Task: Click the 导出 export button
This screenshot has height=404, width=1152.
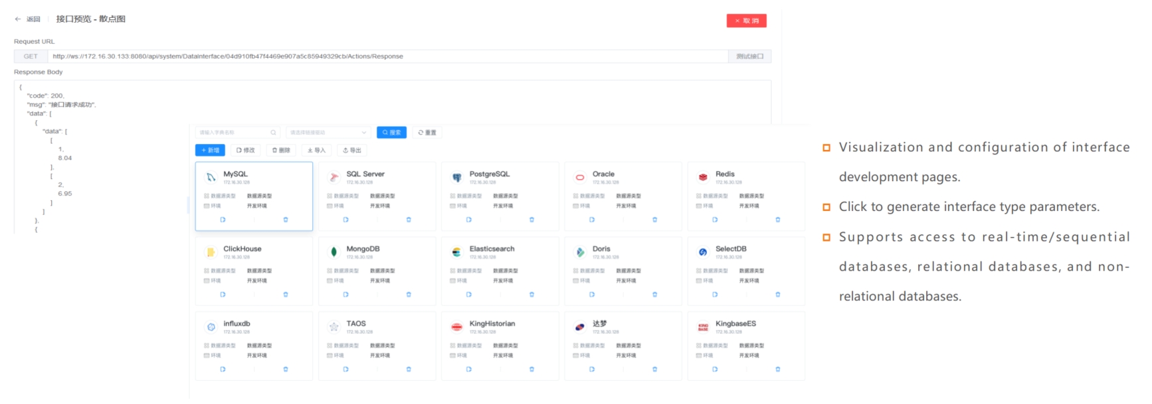Action: (x=352, y=151)
